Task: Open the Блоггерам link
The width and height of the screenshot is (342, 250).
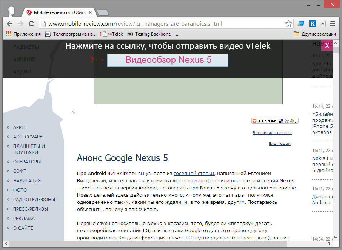Action: [x=280, y=144]
